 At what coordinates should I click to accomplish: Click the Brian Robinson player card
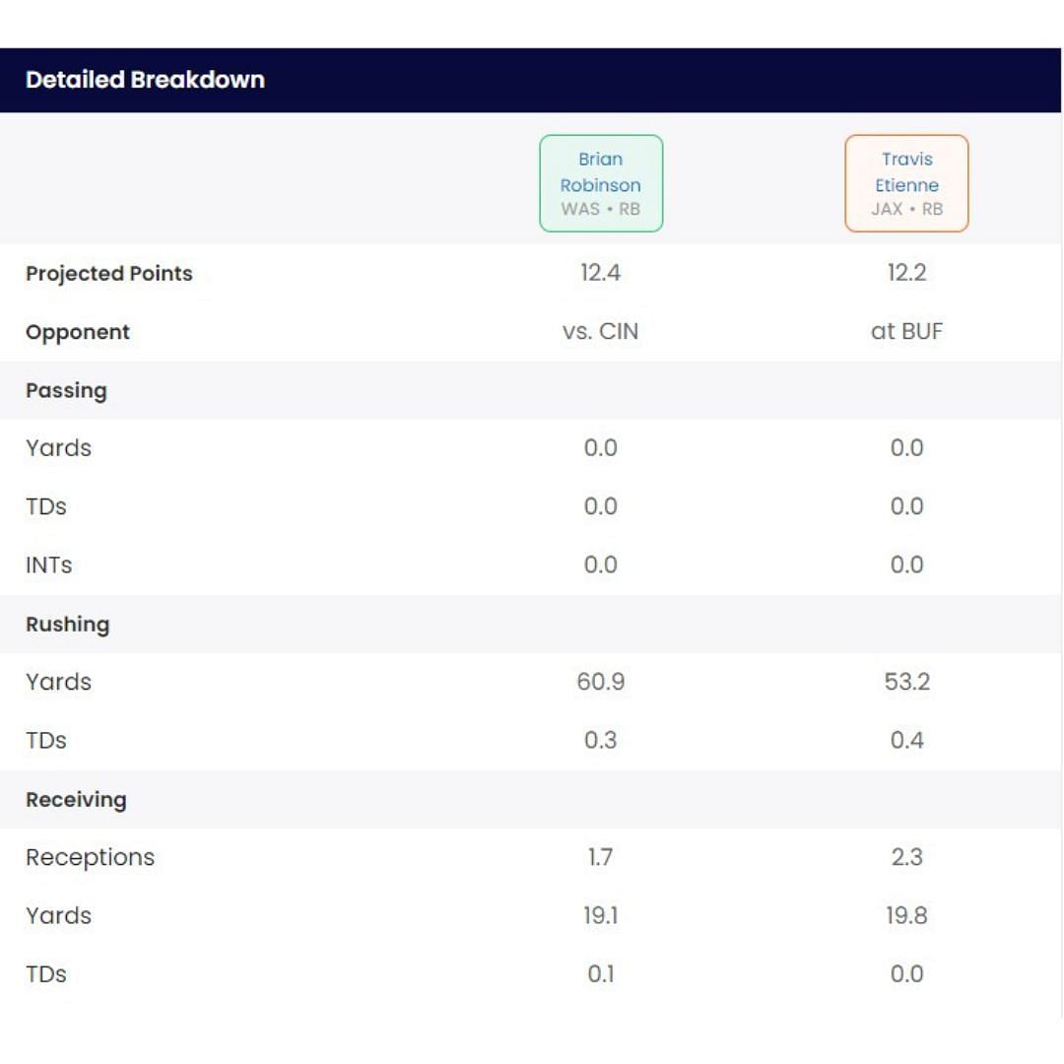tap(601, 183)
